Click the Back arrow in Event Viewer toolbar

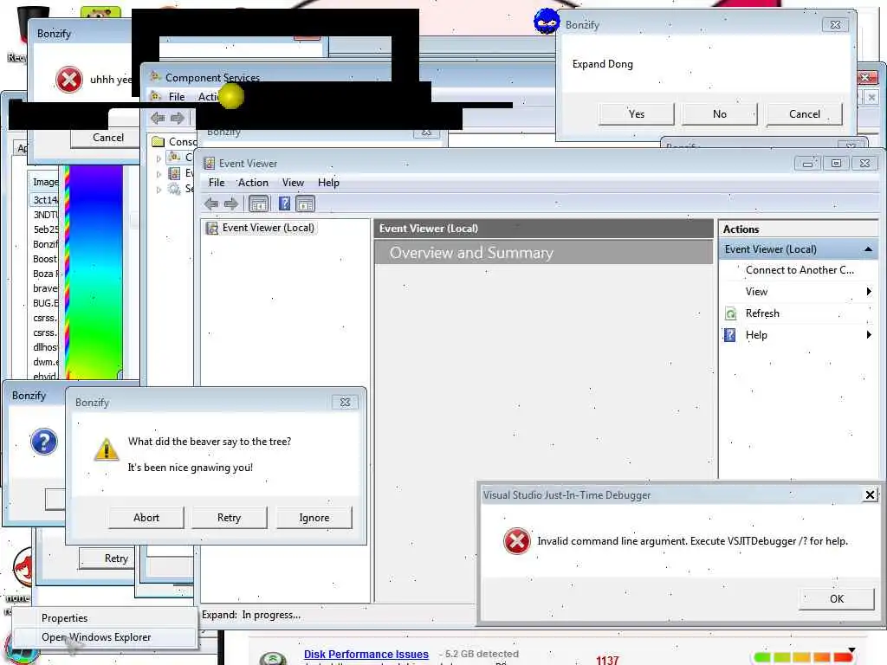pyautogui.click(x=211, y=203)
